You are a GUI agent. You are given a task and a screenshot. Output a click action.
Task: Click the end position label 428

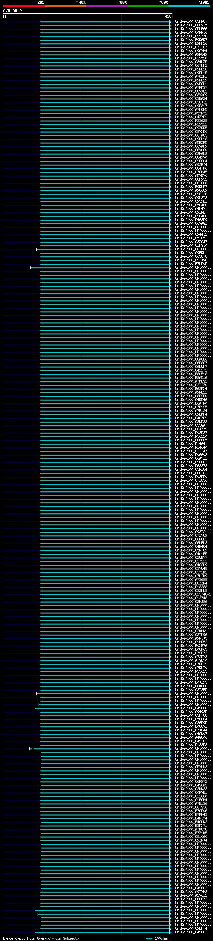168,16
